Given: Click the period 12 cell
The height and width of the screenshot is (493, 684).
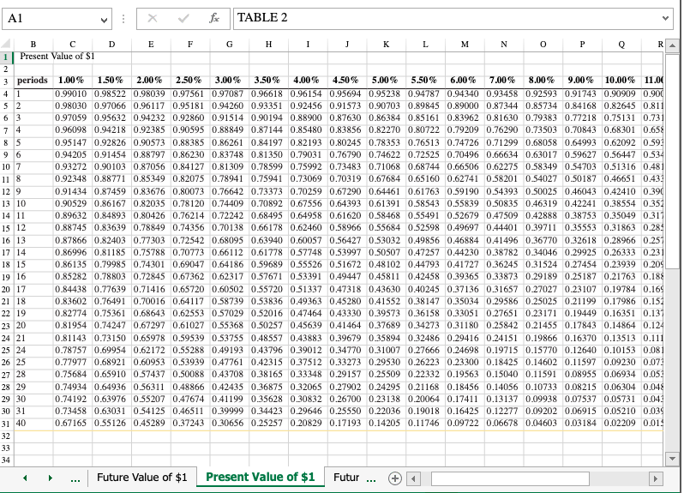Looking at the screenshot, I should pos(33,228).
